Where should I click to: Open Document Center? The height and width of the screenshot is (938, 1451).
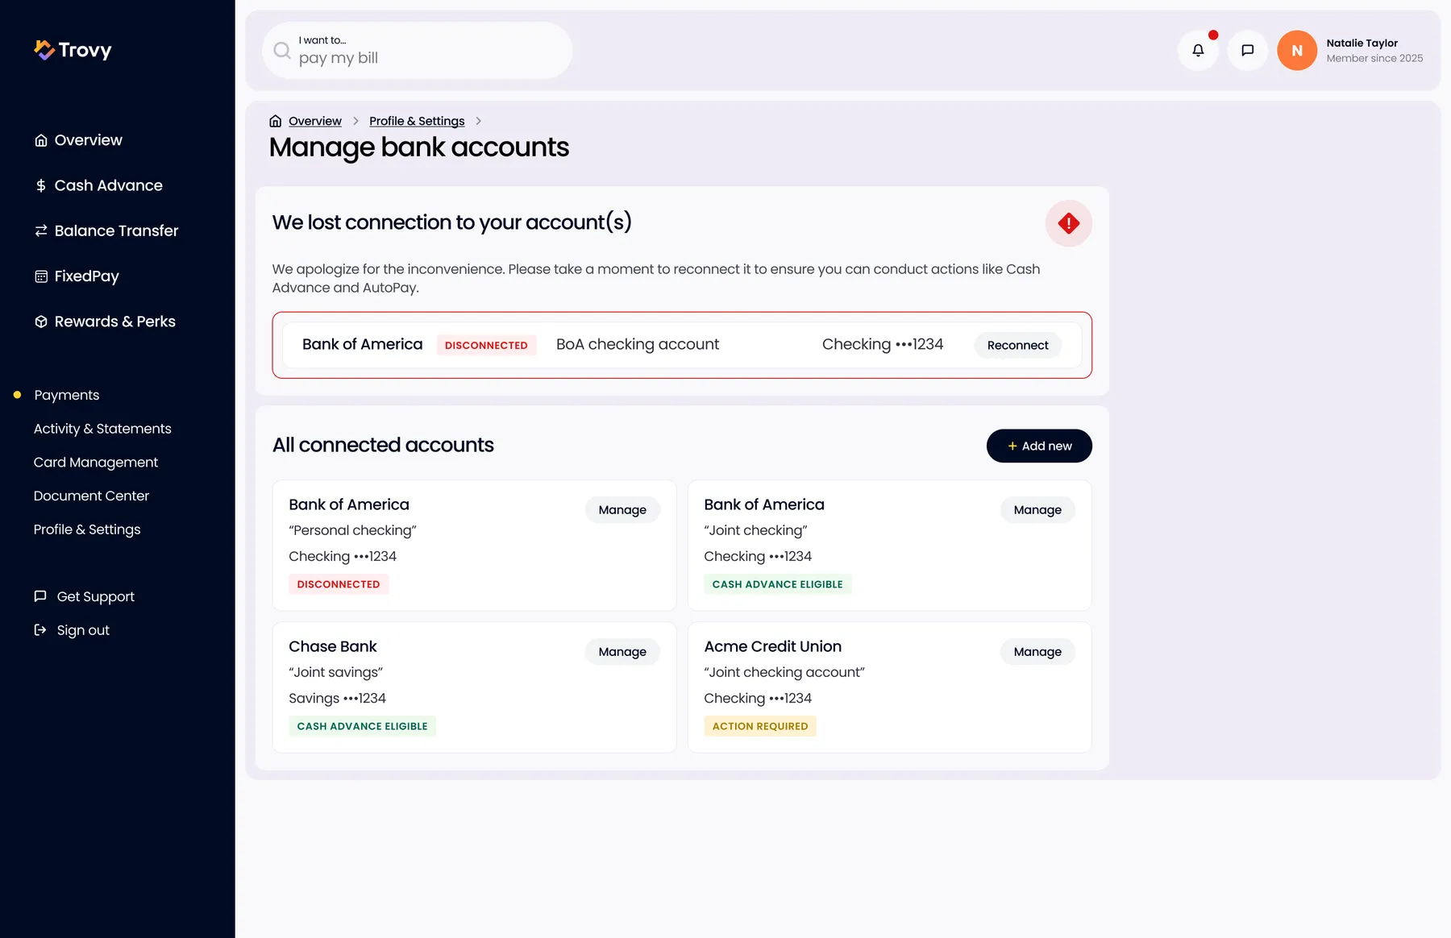(x=91, y=496)
